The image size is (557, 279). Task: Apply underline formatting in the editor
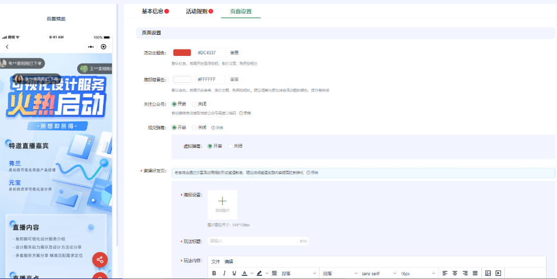234,273
